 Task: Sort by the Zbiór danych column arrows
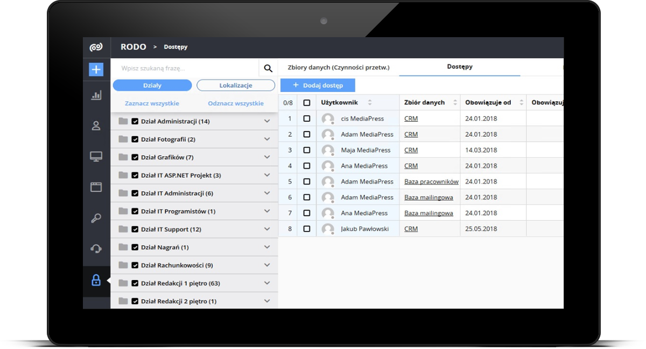click(x=455, y=102)
